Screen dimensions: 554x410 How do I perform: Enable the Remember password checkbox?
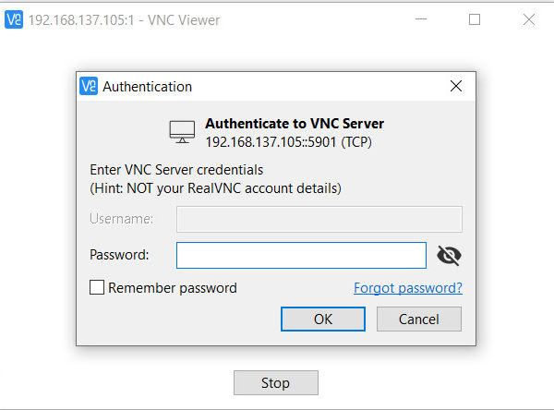point(97,287)
